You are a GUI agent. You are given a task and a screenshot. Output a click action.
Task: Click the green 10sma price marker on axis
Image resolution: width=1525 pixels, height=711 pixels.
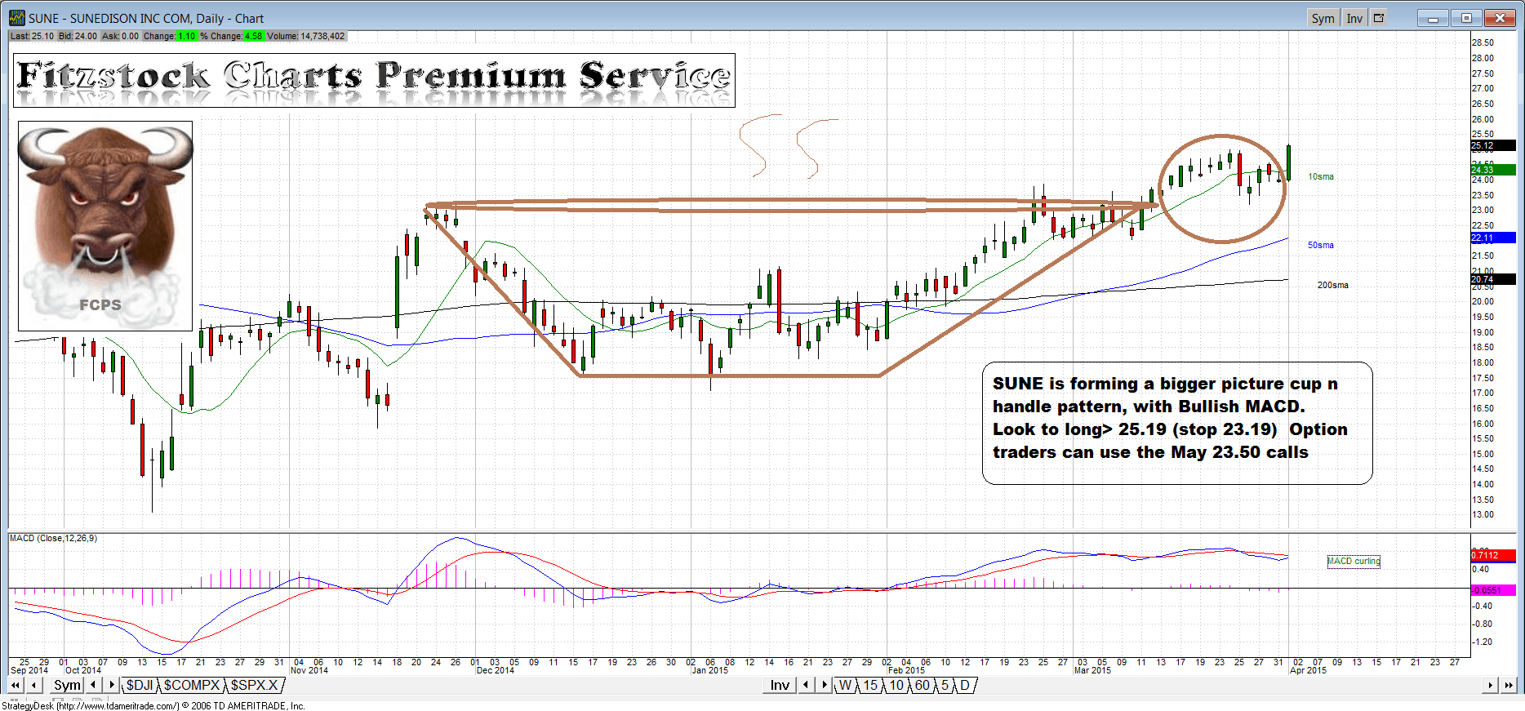pyautogui.click(x=1492, y=170)
